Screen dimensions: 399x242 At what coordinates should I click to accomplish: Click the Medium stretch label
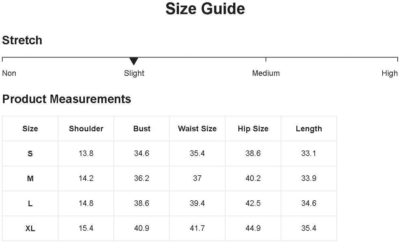coord(266,73)
